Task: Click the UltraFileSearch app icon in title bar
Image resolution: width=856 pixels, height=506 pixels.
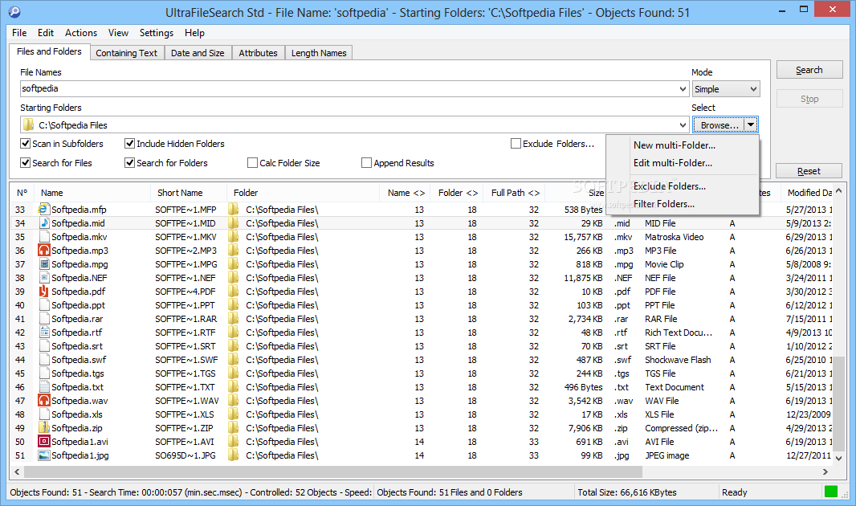Action: pos(14,11)
